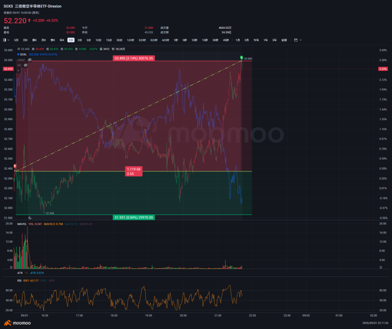Viewport: 392px width, 329px height.
Task: Select the 1分 one-minute interval
Action: 71,40
